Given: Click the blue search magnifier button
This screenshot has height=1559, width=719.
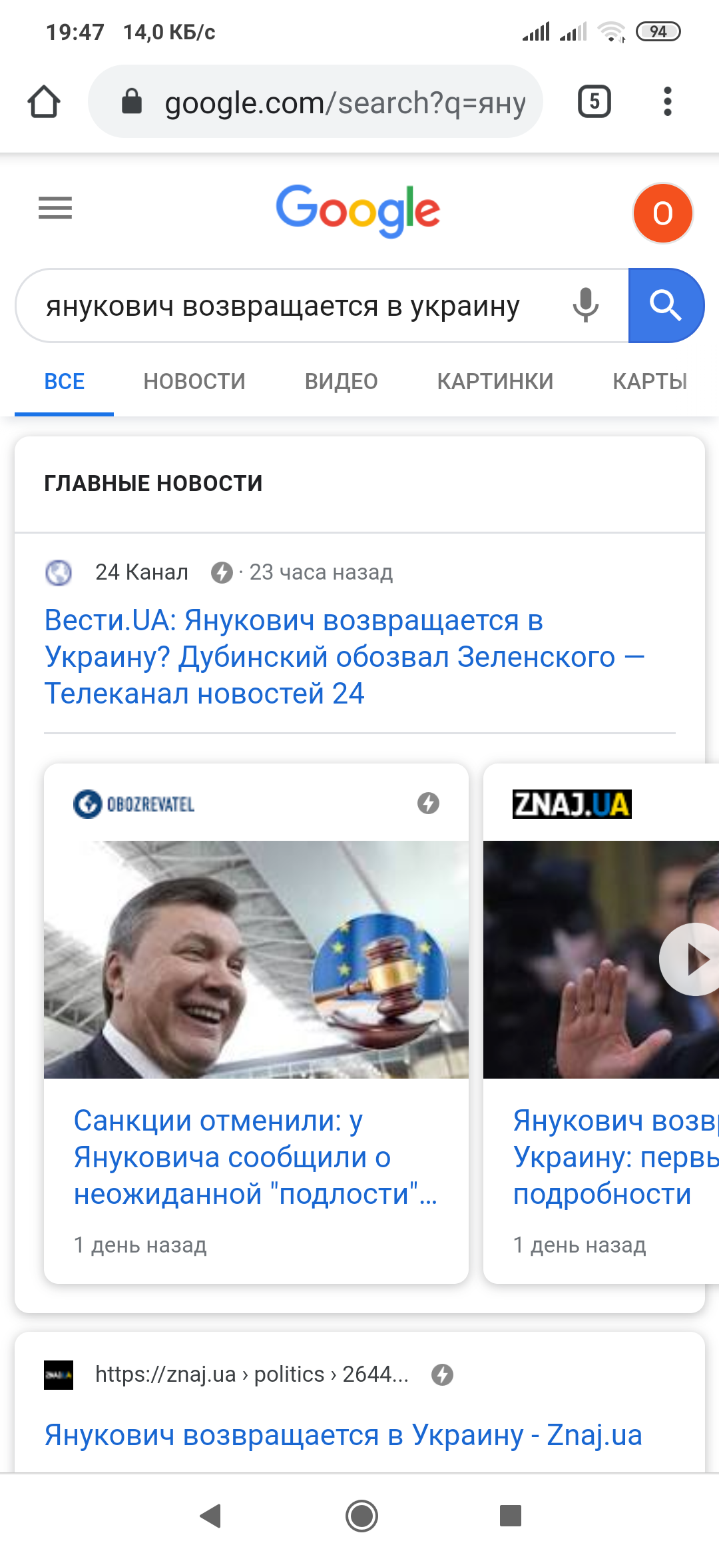Looking at the screenshot, I should click(x=666, y=305).
